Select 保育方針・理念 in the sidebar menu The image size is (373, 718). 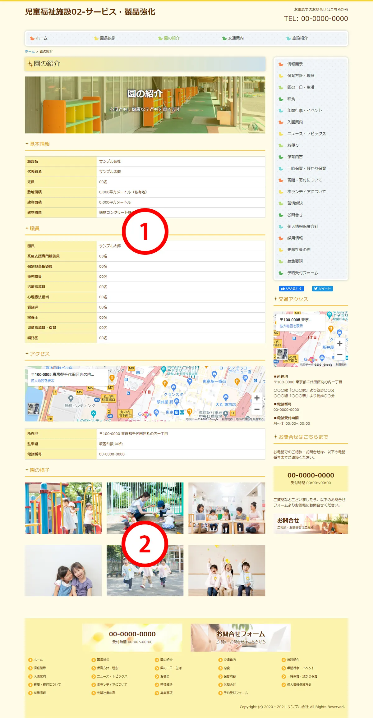pos(301,76)
